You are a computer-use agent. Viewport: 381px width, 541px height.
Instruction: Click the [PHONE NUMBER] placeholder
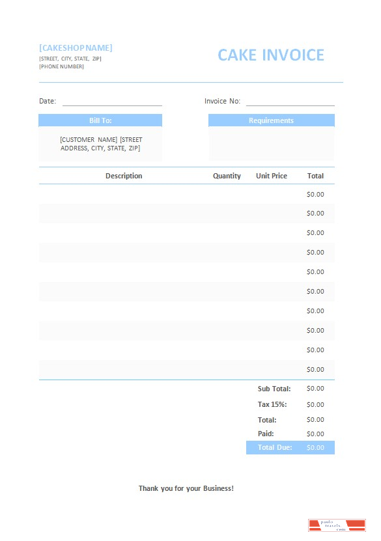(x=61, y=66)
